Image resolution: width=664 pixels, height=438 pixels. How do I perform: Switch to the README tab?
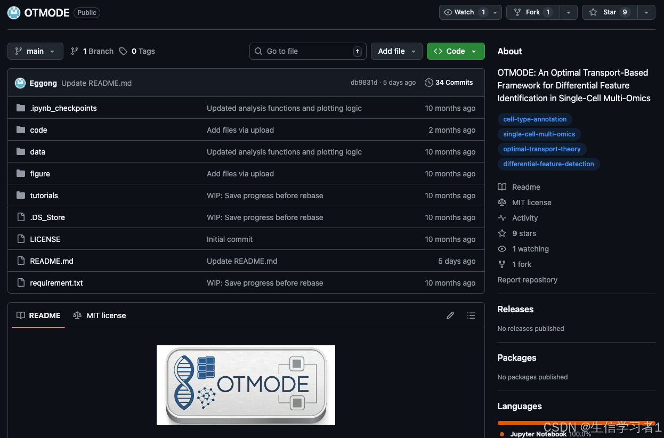click(38, 315)
